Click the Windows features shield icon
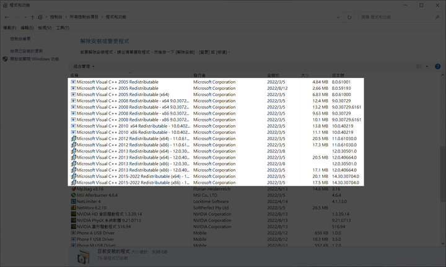Screen dimensions: 446x267 click(x=5, y=59)
